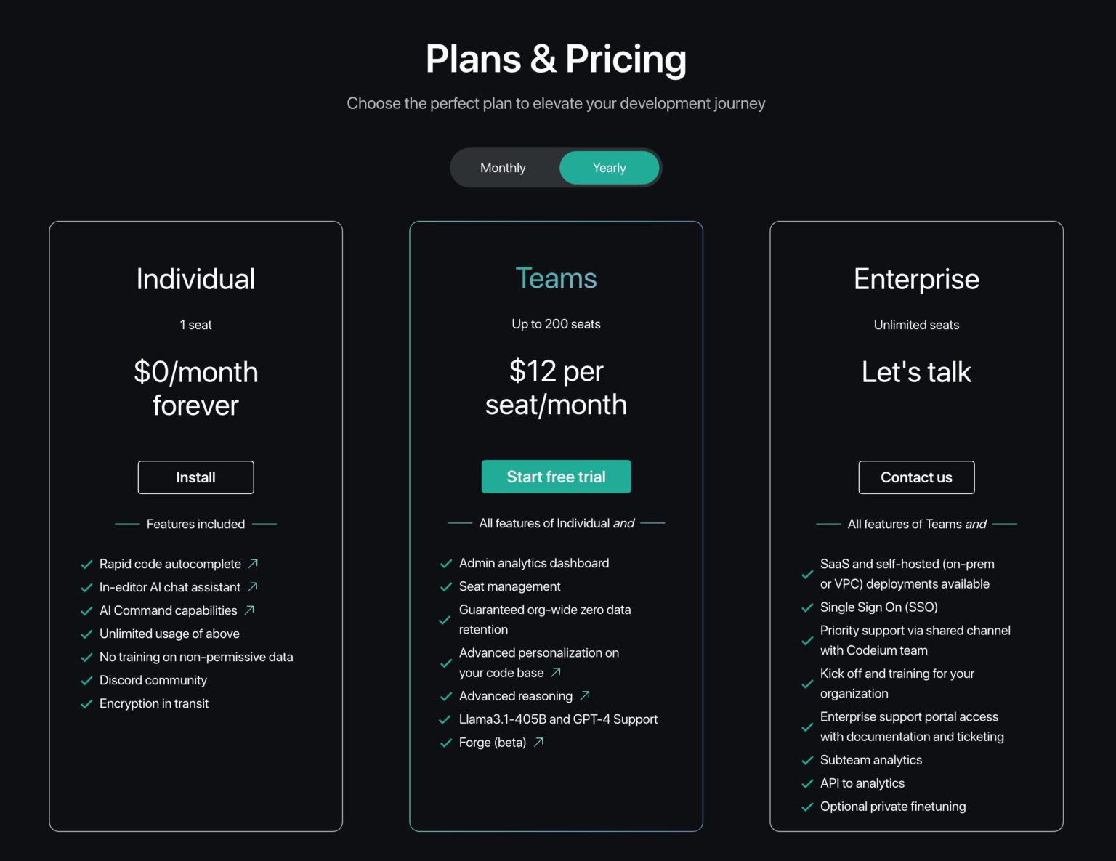The image size is (1116, 861).
Task: Click the Enterprise plan heading
Action: click(x=916, y=279)
